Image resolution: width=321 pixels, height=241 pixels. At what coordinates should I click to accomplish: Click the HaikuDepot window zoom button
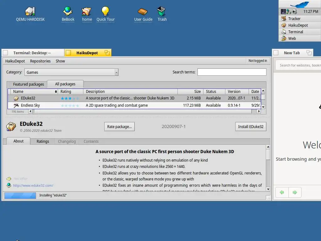107,53
